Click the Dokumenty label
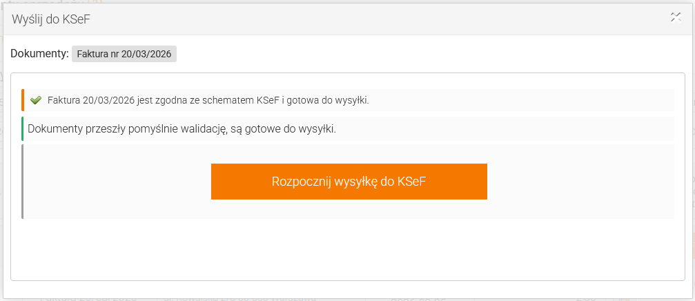Image resolution: width=695 pixels, height=301 pixels. coord(39,53)
